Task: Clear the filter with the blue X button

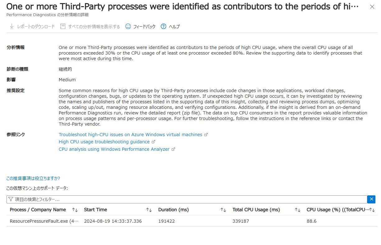Action: click(x=371, y=199)
